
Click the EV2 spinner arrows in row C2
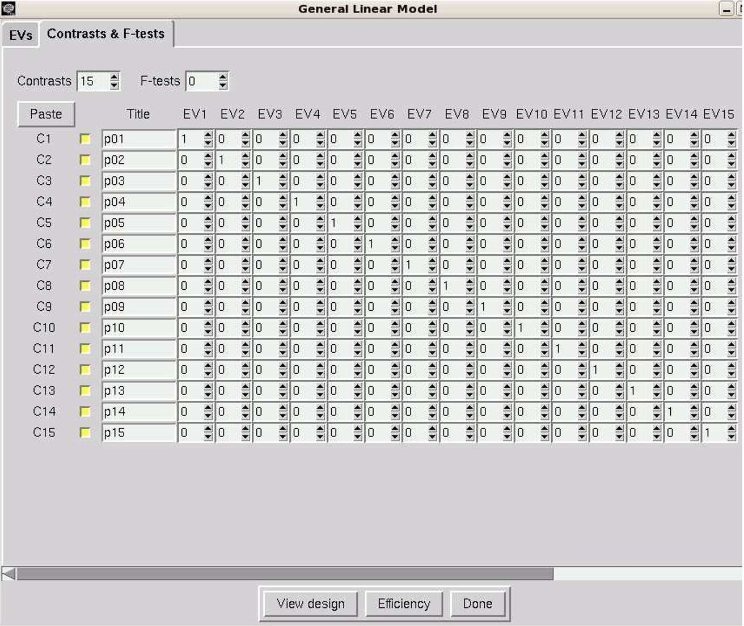click(x=246, y=160)
